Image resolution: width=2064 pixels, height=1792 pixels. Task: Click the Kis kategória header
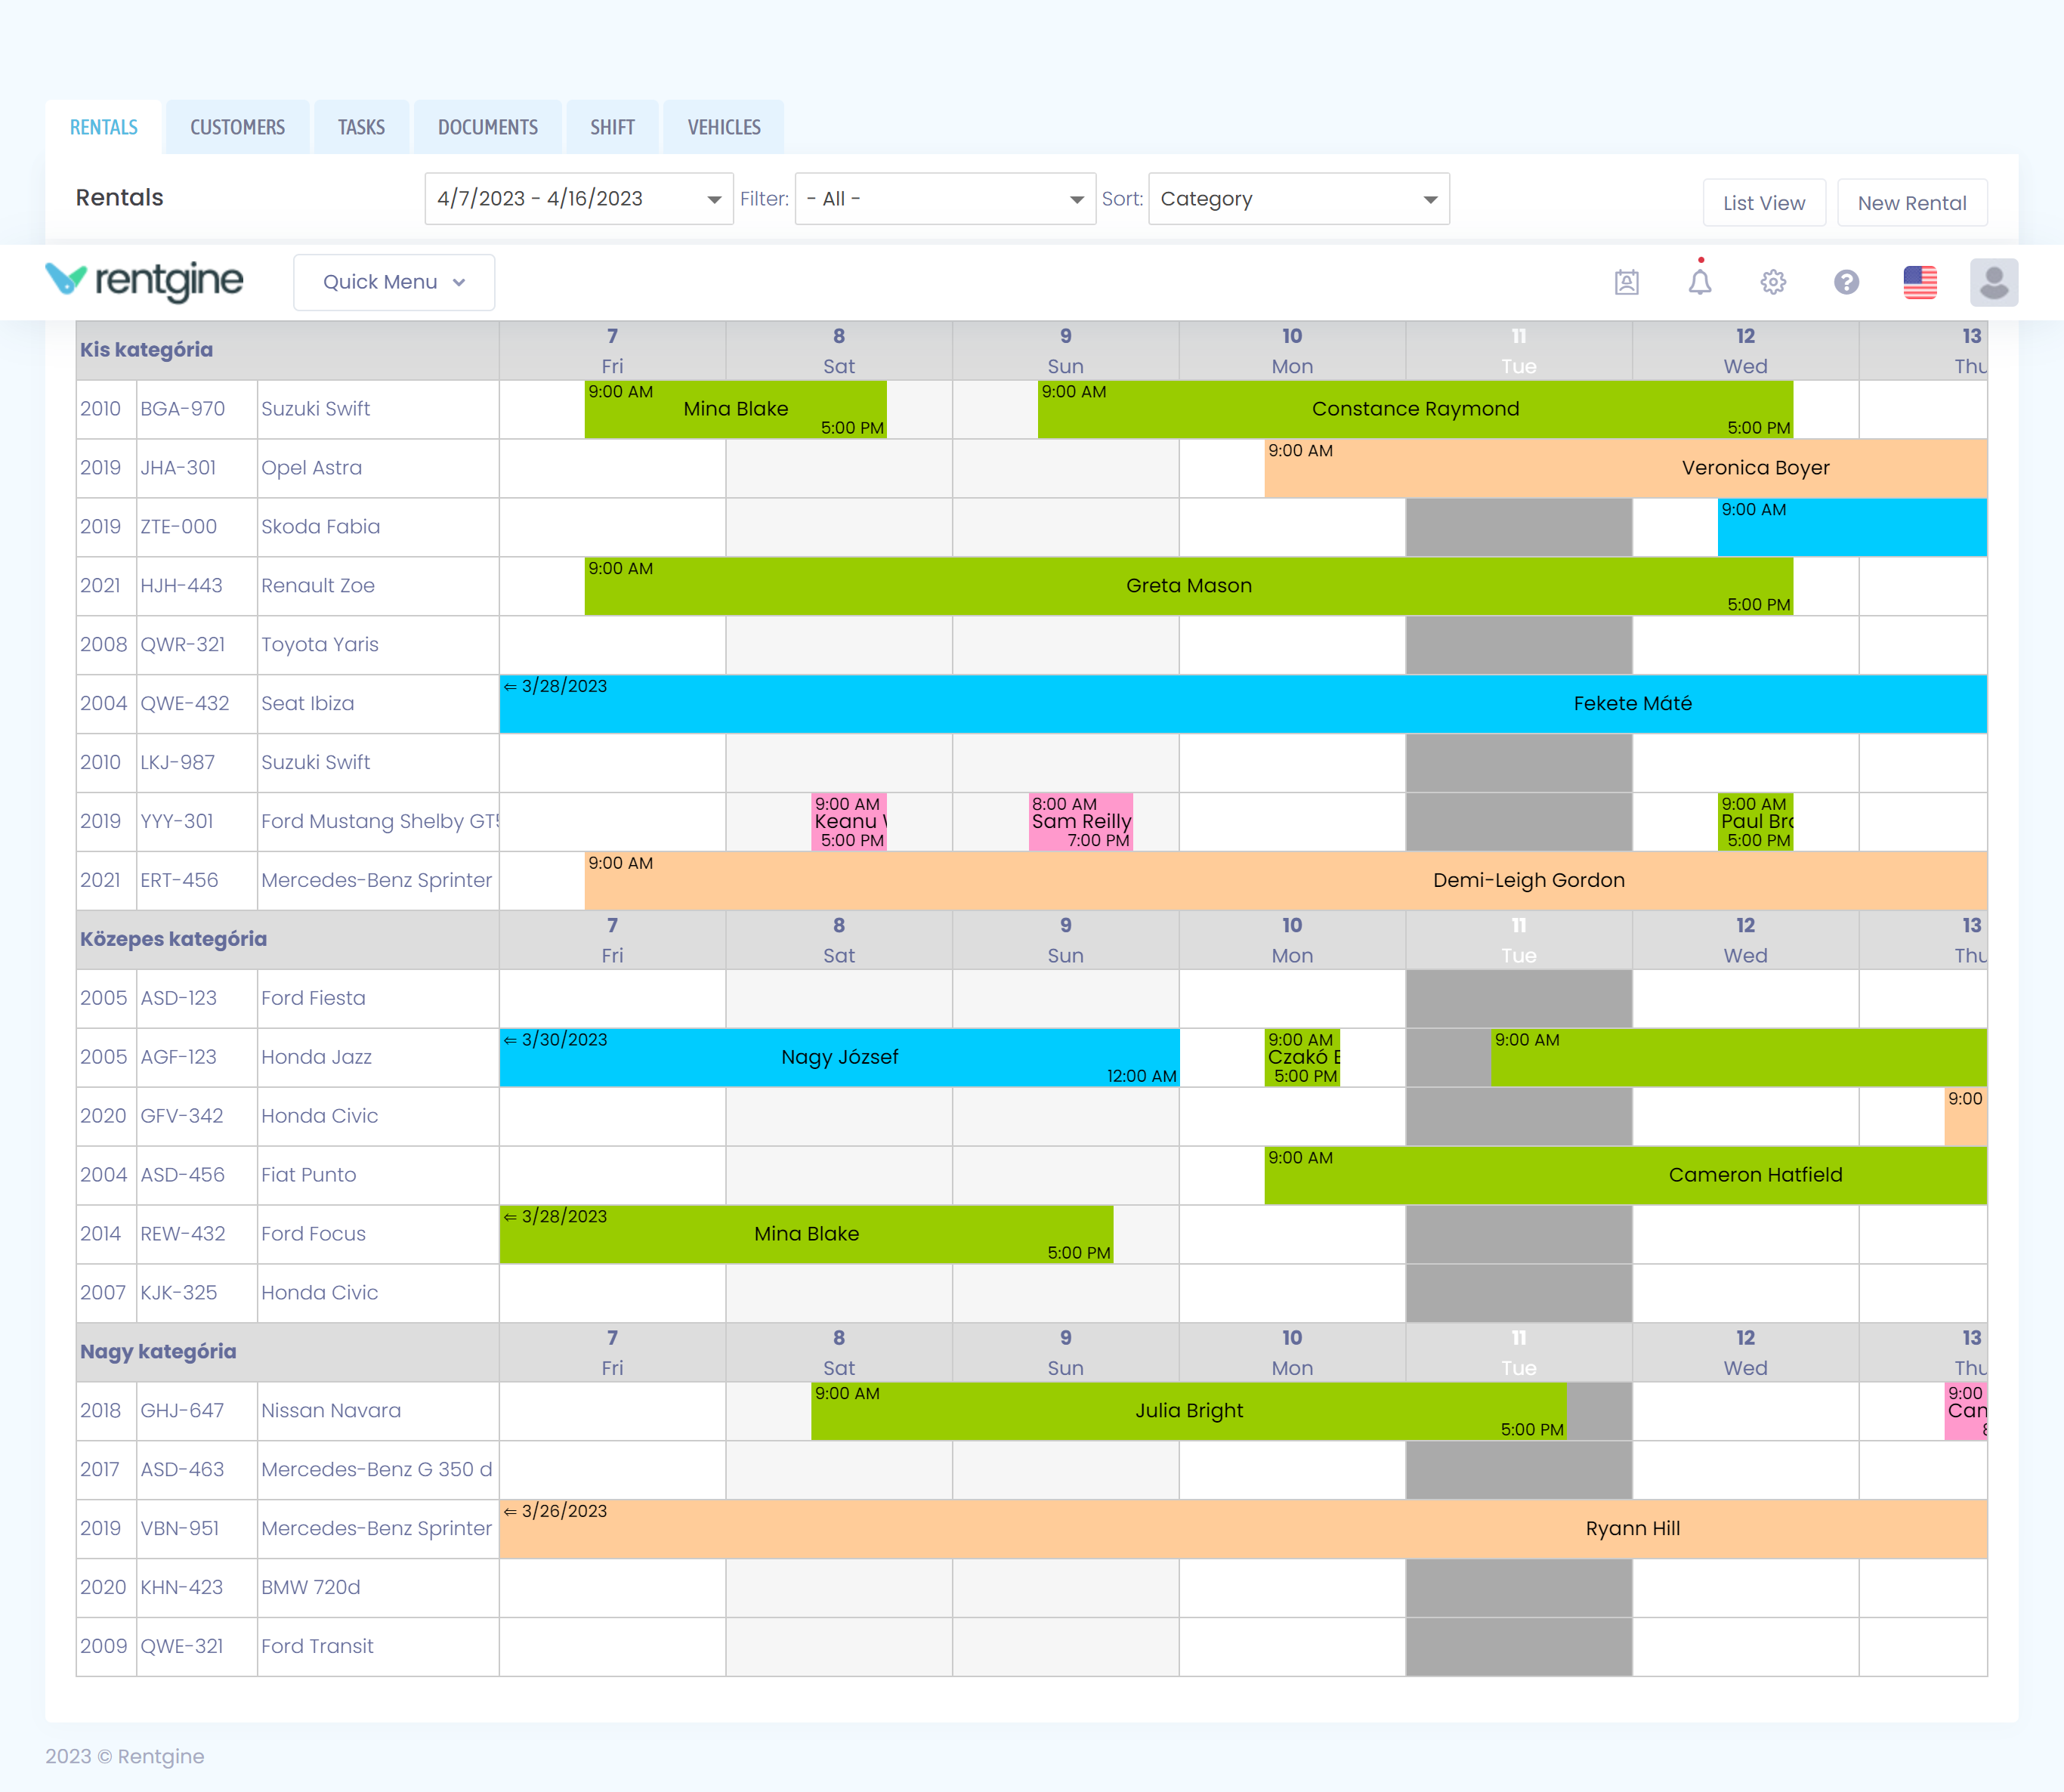pyautogui.click(x=146, y=350)
